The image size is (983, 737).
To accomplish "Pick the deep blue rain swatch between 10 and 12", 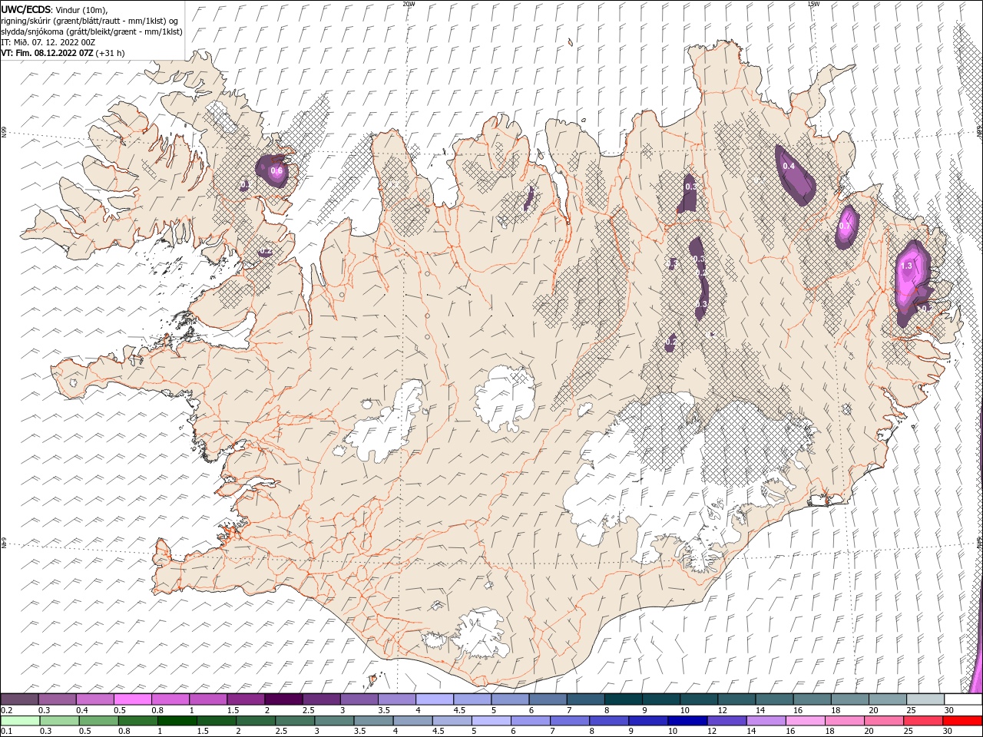I will pyautogui.click(x=687, y=721).
